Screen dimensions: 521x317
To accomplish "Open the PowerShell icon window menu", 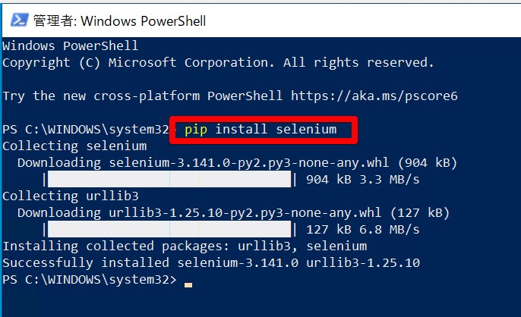I will tap(19, 20).
